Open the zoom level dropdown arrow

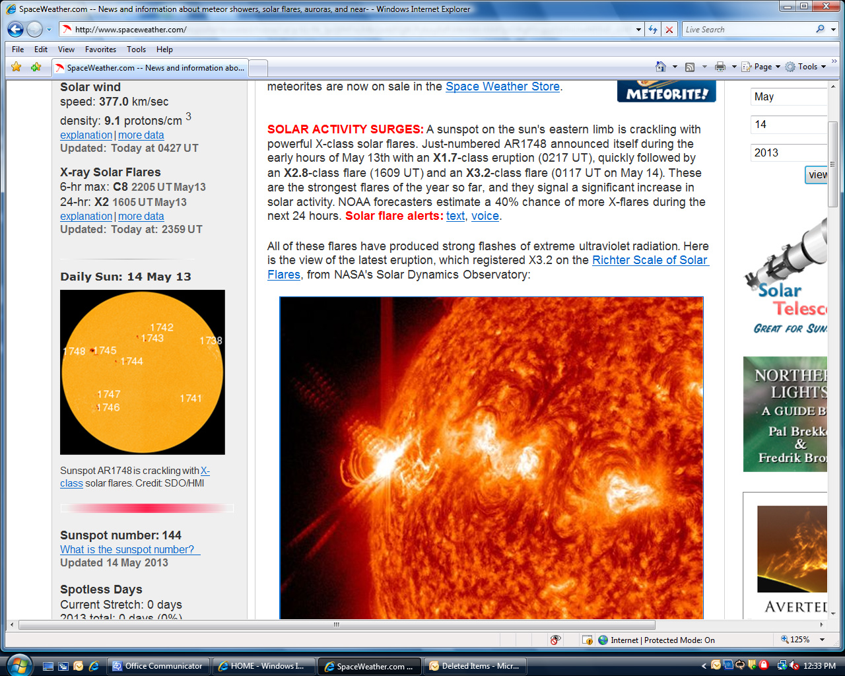[823, 640]
